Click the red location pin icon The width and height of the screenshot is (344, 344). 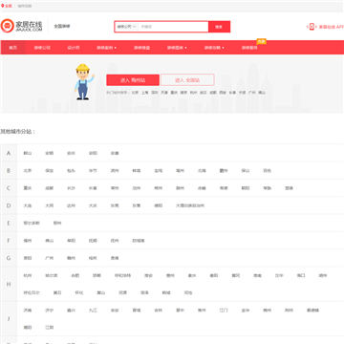3,6
